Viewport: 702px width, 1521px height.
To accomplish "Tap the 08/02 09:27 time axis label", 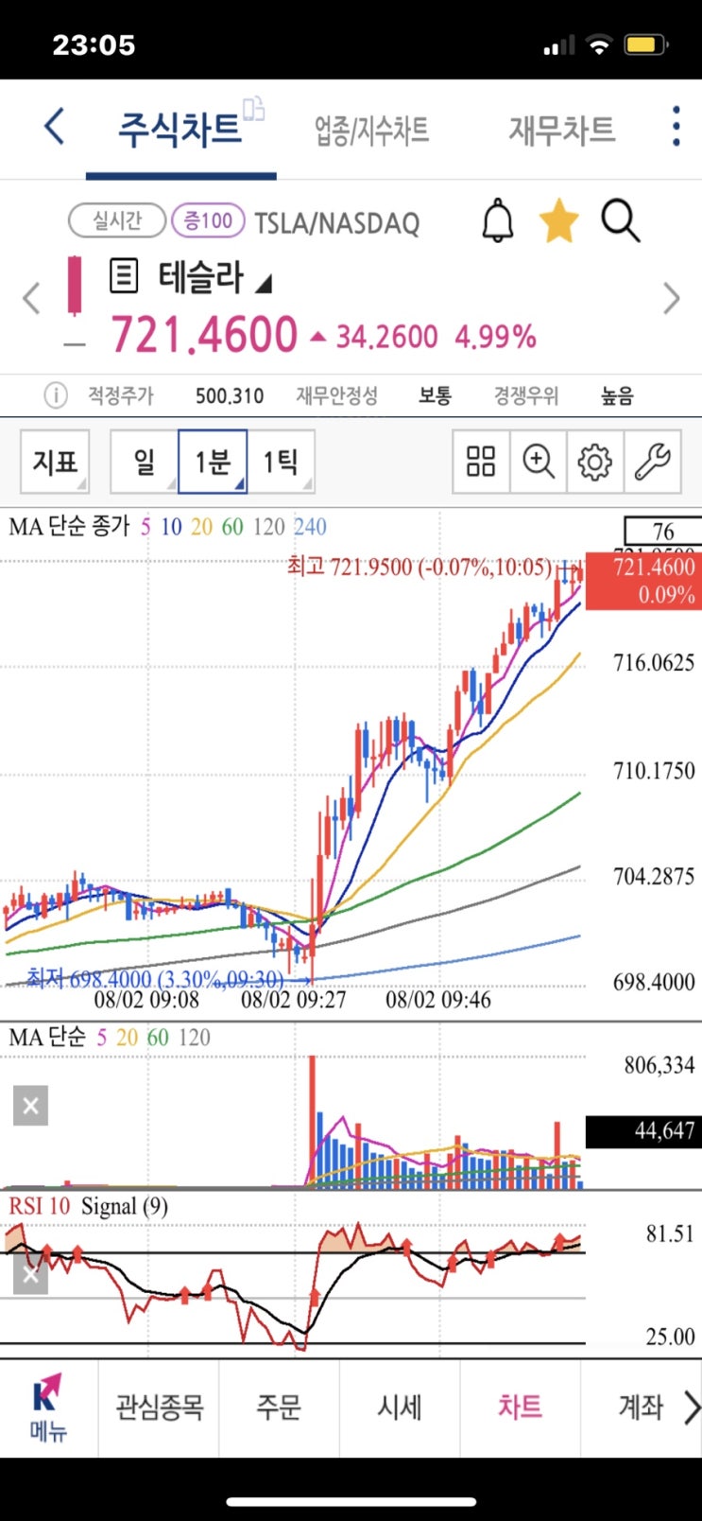I will click(294, 1000).
